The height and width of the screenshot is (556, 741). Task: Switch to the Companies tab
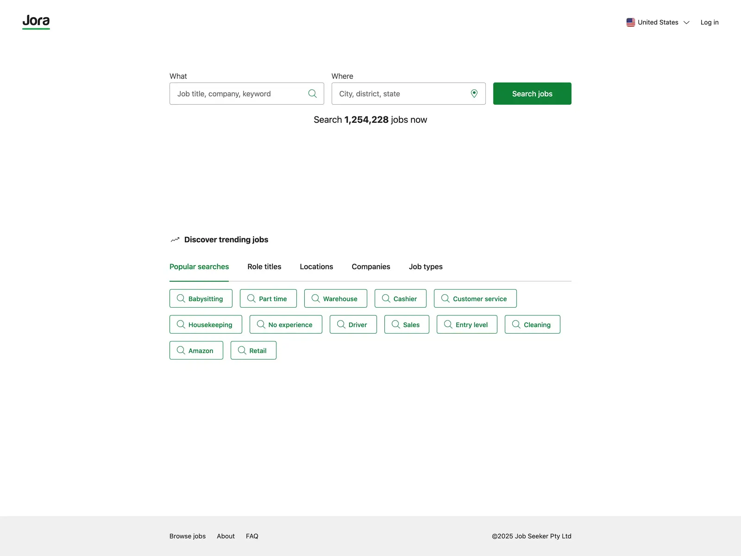[371, 267]
